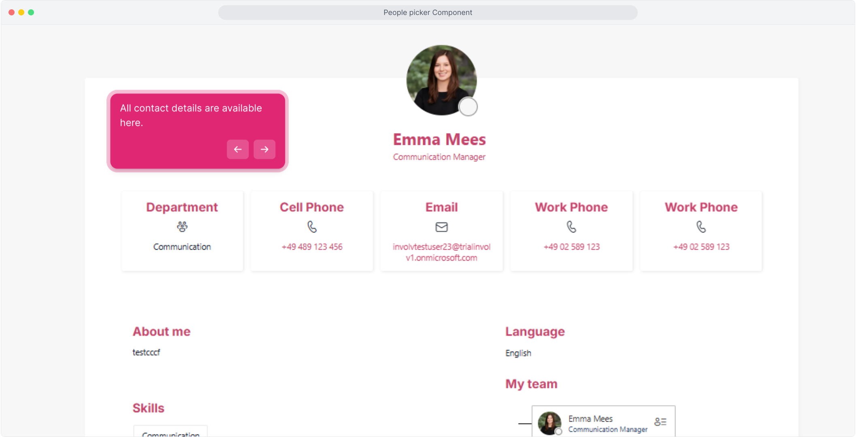
Task: Click the number +49 02 589 123 in the last card
Action: 701,247
